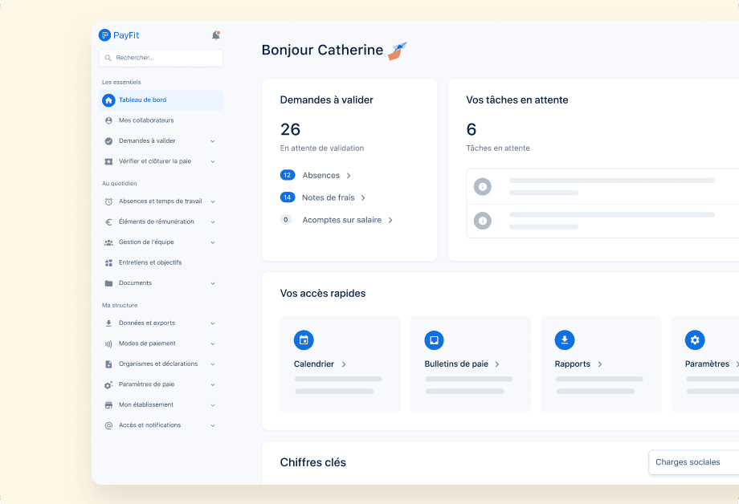Click the Absences et temps de travail clock icon

(108, 201)
